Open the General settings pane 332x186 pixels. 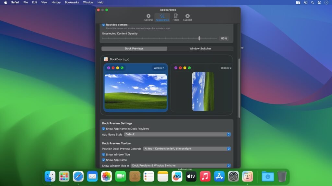pyautogui.click(x=148, y=17)
